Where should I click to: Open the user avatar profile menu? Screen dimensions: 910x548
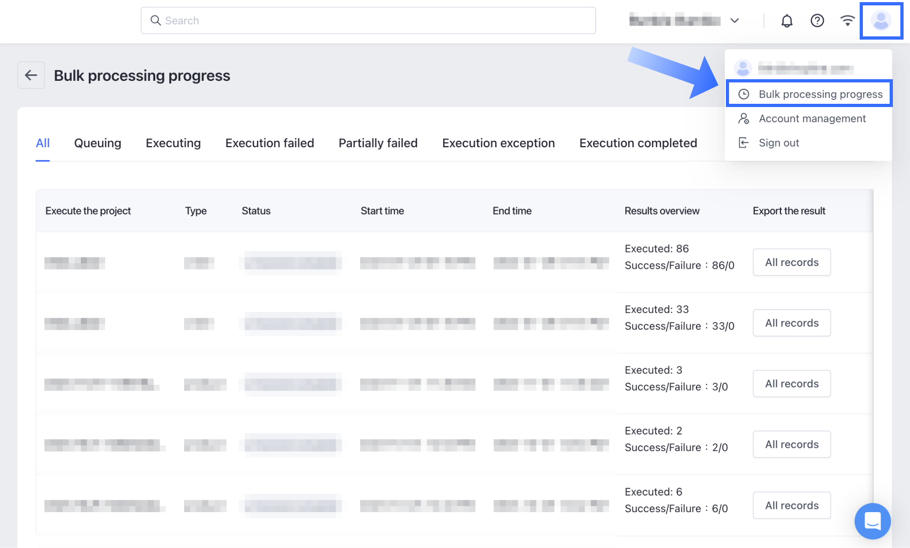(x=881, y=21)
